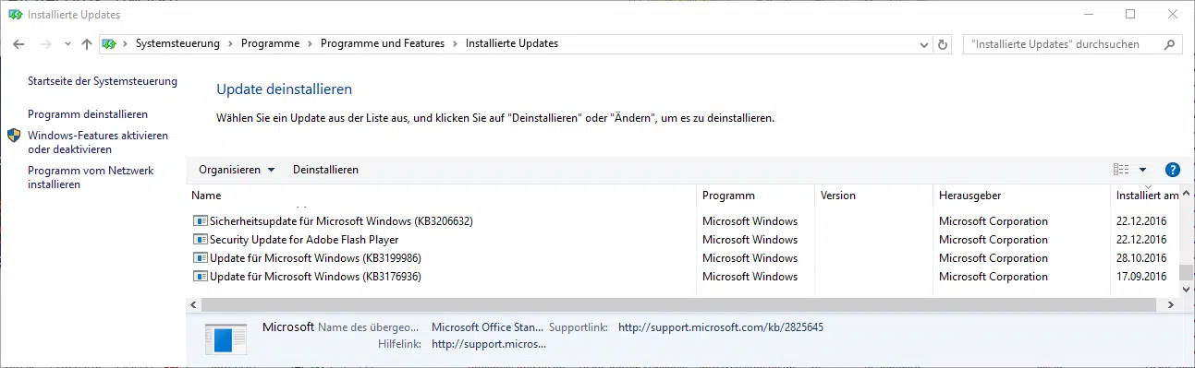
Task: Open Programm deinstallieren link
Action: coord(88,114)
